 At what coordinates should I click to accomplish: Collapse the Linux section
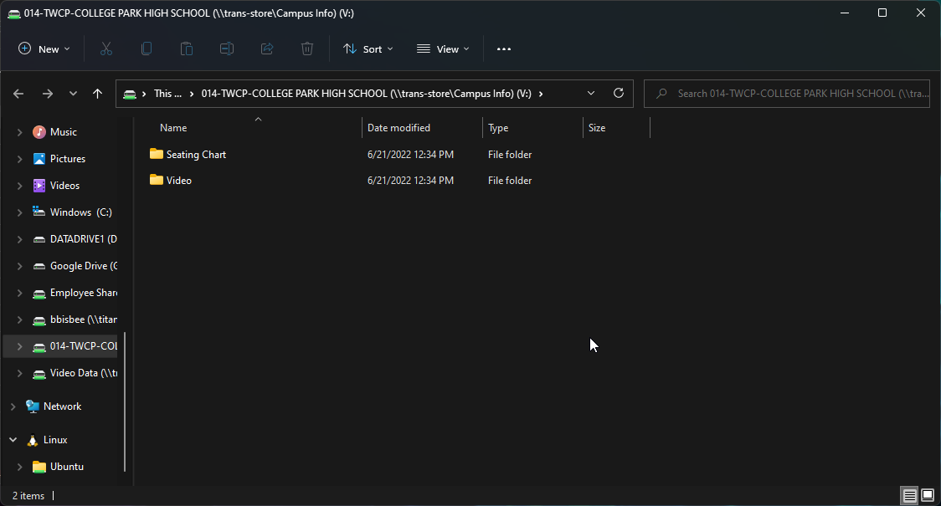point(12,439)
